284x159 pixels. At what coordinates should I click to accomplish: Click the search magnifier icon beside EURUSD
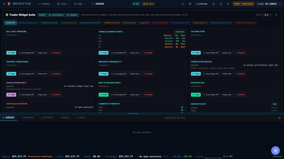tap(93, 4)
